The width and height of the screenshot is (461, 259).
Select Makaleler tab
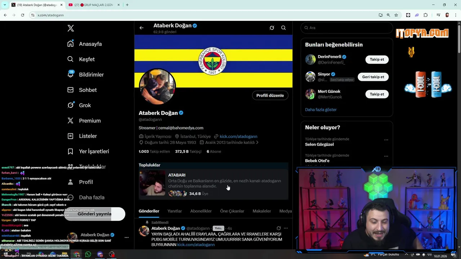262,211
